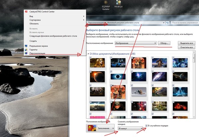Click the wallpaper list scrollbar up arrow

(194, 52)
